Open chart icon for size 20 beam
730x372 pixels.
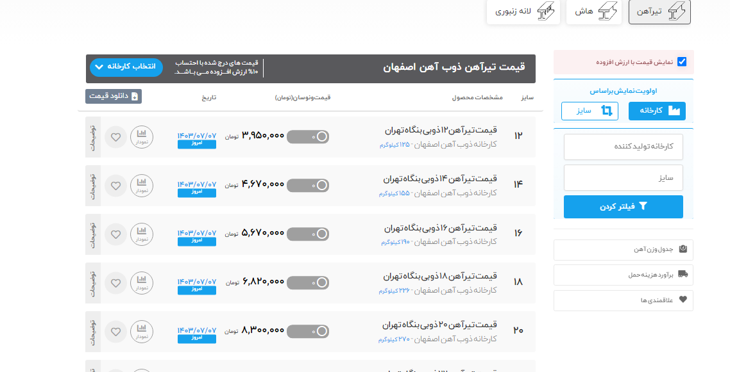pyautogui.click(x=142, y=332)
